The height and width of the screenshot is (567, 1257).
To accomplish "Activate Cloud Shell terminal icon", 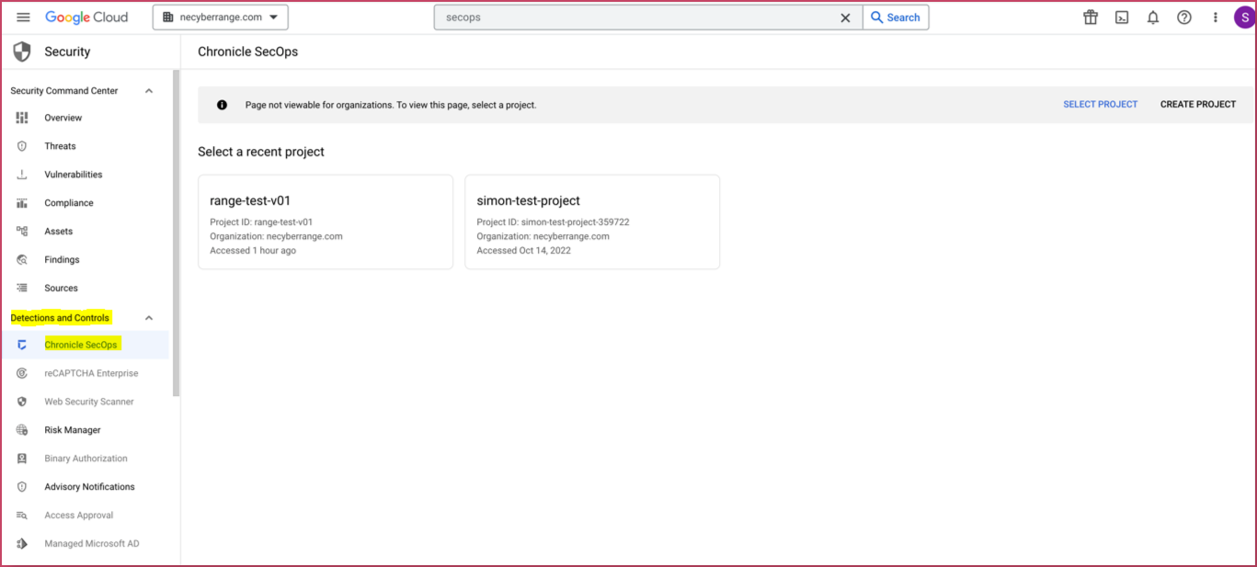I will pyautogui.click(x=1122, y=17).
